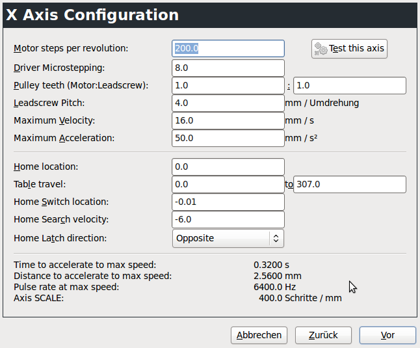
Task: Click the Table travel start field
Action: point(228,185)
